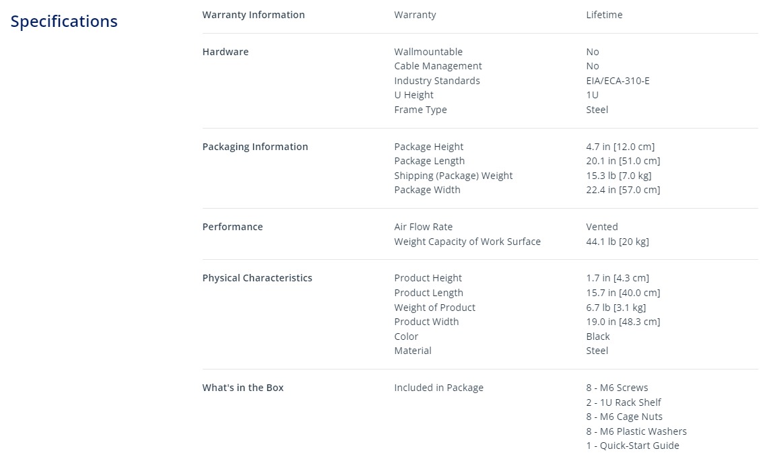The image size is (763, 457).
Task: Click the Color value Black
Action: click(x=597, y=337)
